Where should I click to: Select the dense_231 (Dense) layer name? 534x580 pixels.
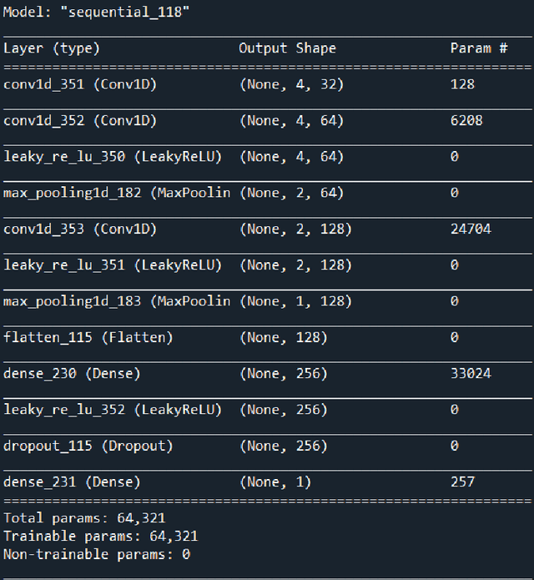tap(72, 482)
